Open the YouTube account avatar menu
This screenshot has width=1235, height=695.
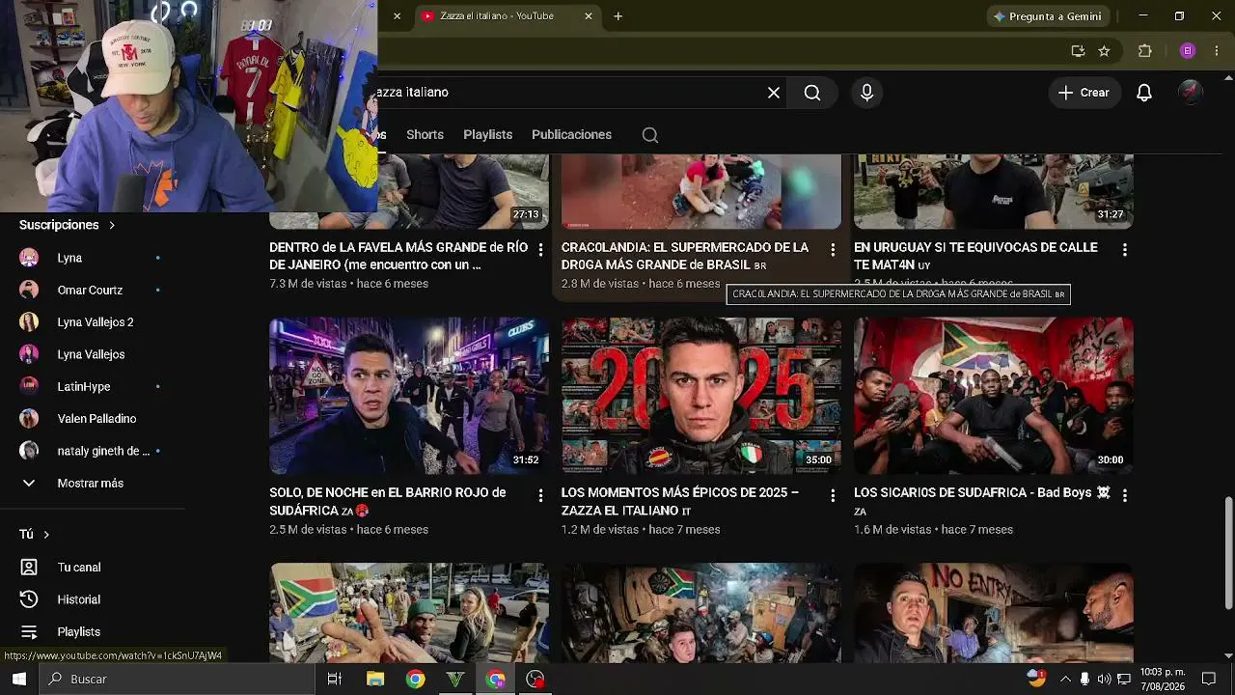point(1191,93)
